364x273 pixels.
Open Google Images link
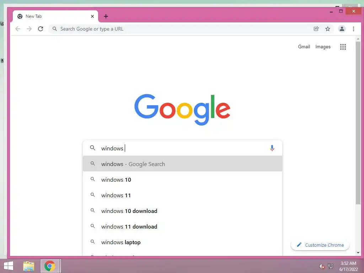(323, 47)
